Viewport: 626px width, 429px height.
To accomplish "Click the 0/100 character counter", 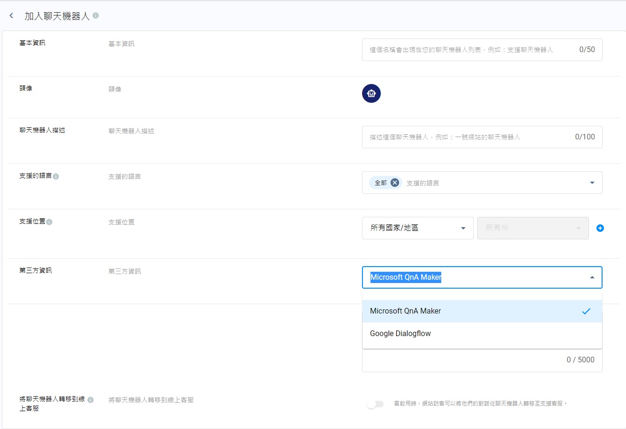I will point(585,137).
